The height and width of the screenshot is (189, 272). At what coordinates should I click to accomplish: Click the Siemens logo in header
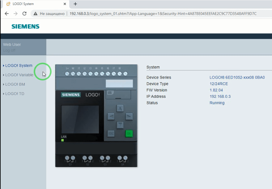[25, 27]
